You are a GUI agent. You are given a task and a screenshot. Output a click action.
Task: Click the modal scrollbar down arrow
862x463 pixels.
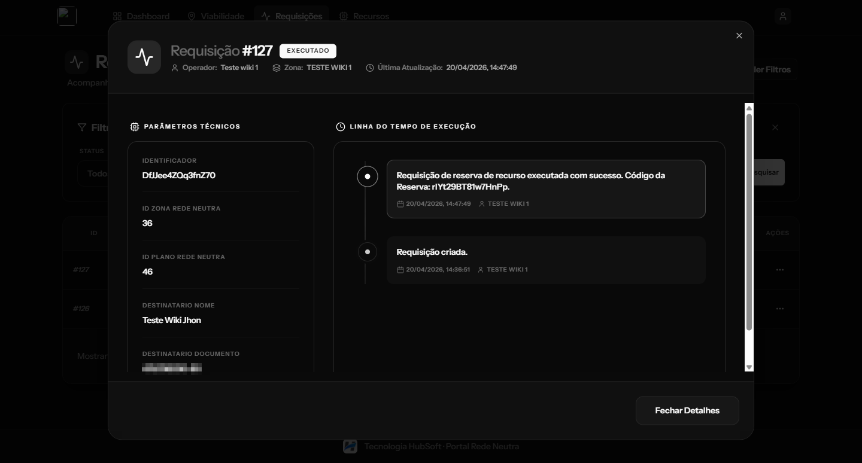749,367
